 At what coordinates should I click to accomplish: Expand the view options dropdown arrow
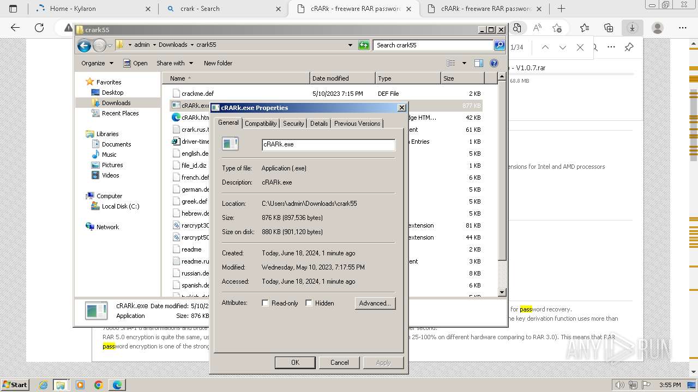tap(464, 63)
